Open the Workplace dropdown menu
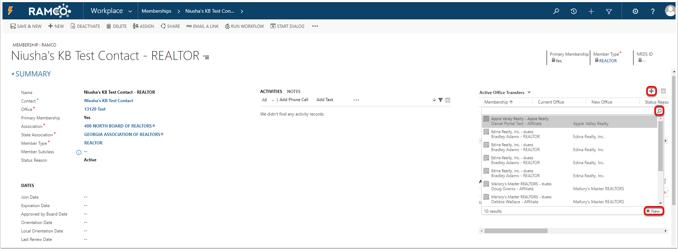Screen dimensions: 678x249 (x=111, y=11)
